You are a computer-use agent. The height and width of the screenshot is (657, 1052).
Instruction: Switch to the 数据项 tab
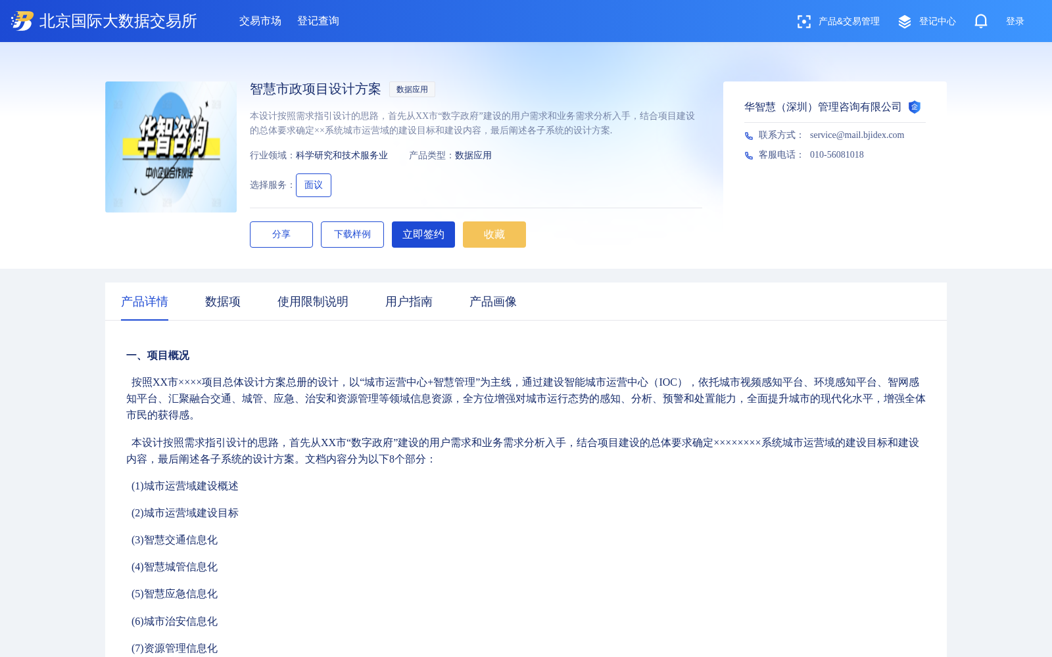click(223, 302)
